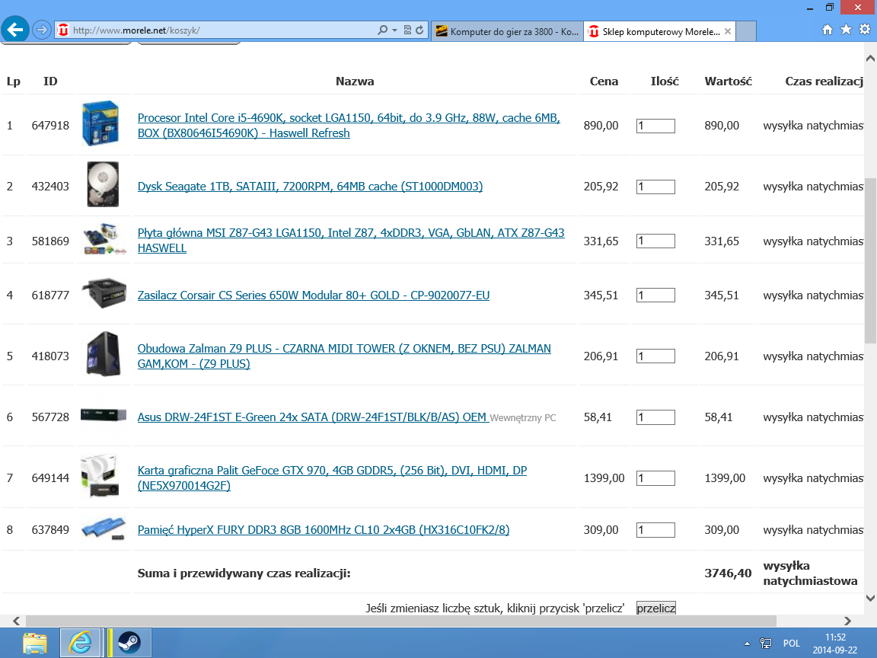Click the Morele favicon in the address bar
The height and width of the screenshot is (658, 877).
pyautogui.click(x=62, y=30)
